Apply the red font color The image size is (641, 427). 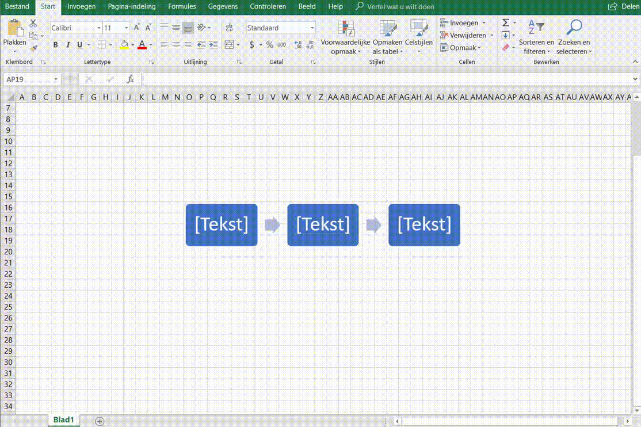coord(142,44)
